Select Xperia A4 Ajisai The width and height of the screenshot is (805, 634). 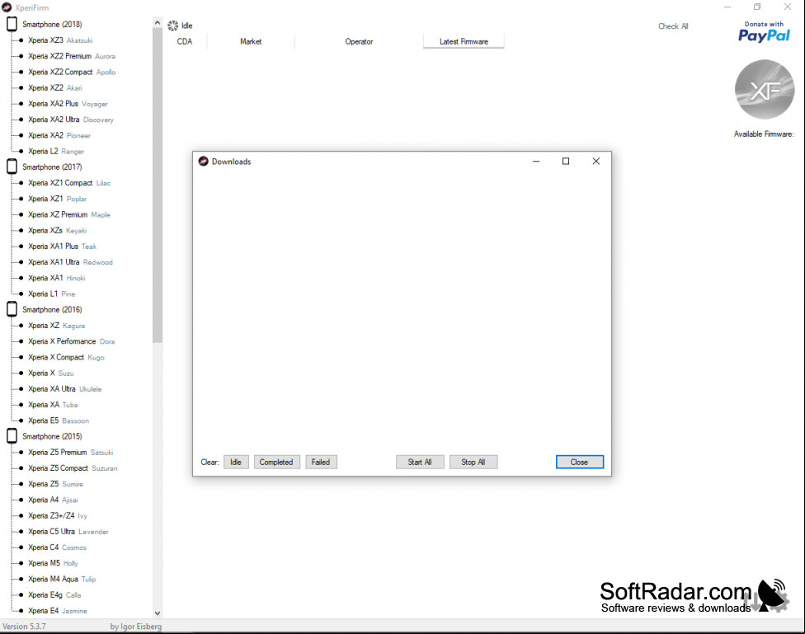[x=54, y=500]
